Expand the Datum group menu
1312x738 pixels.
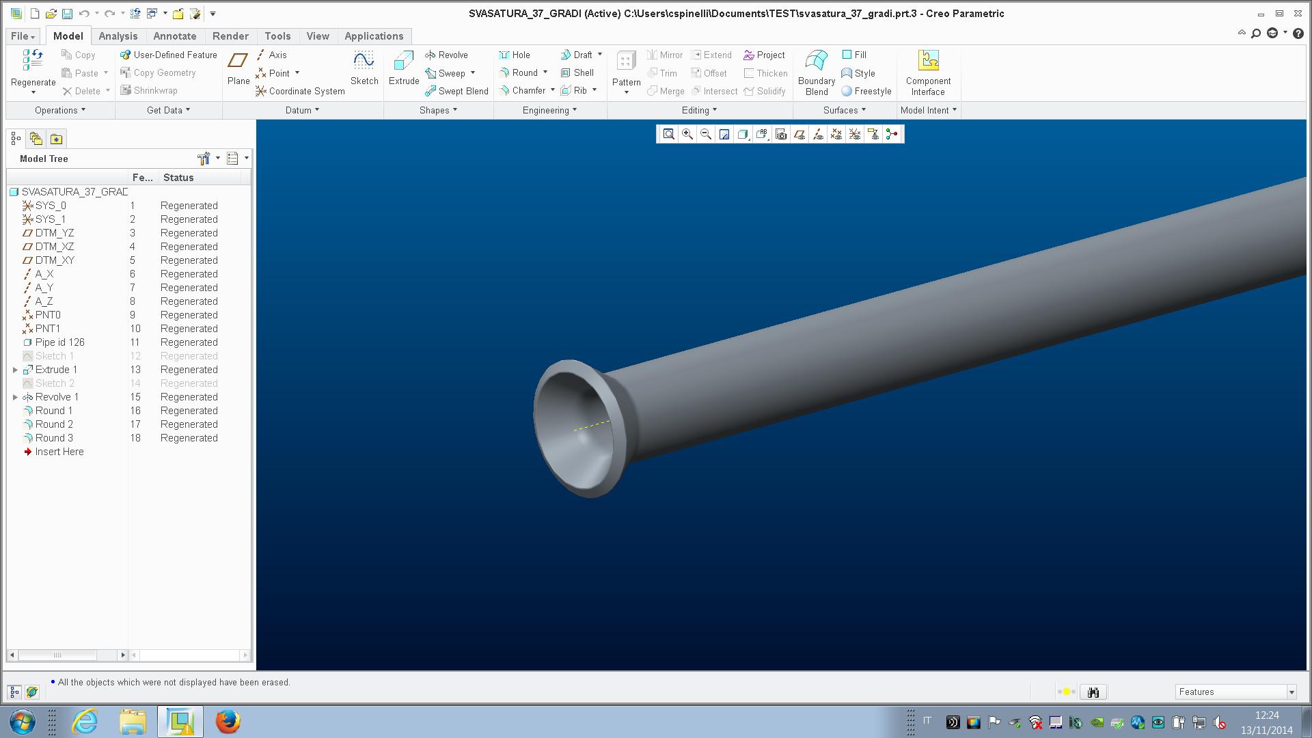point(302,110)
